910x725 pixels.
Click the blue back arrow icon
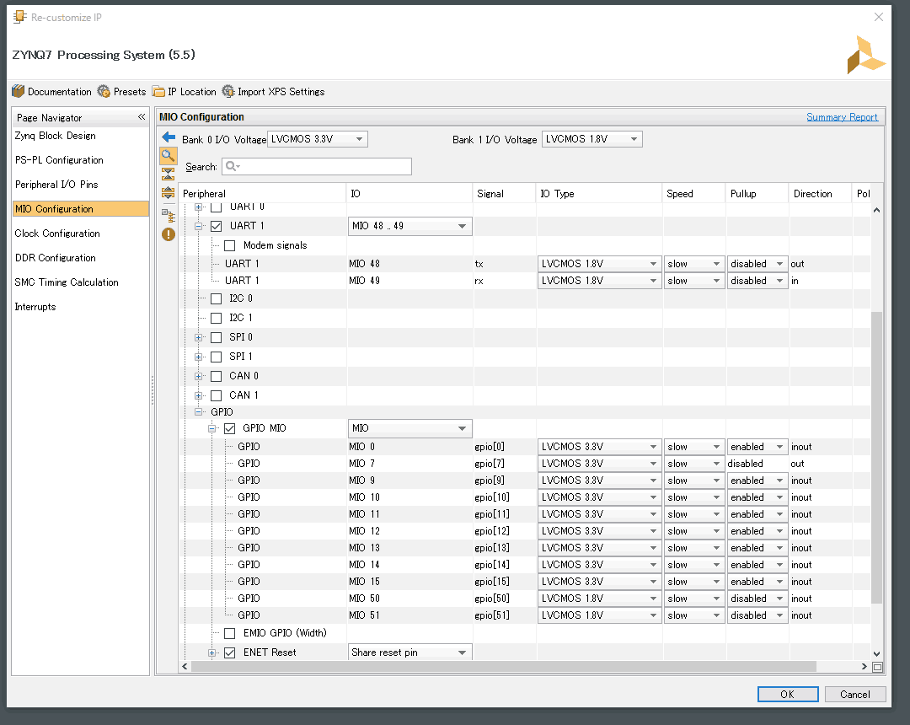click(169, 137)
